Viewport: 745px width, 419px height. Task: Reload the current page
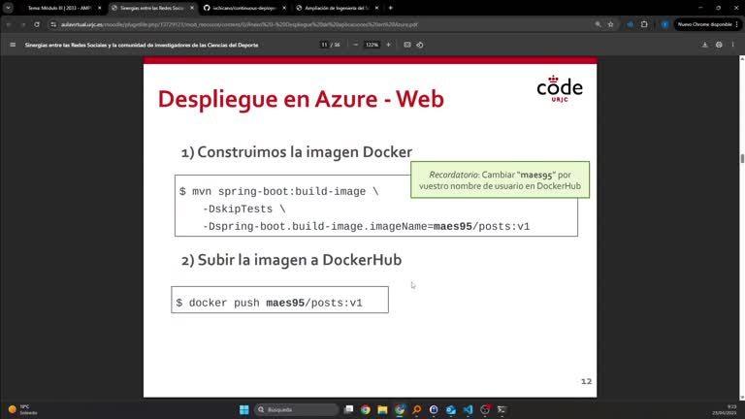pos(37,24)
